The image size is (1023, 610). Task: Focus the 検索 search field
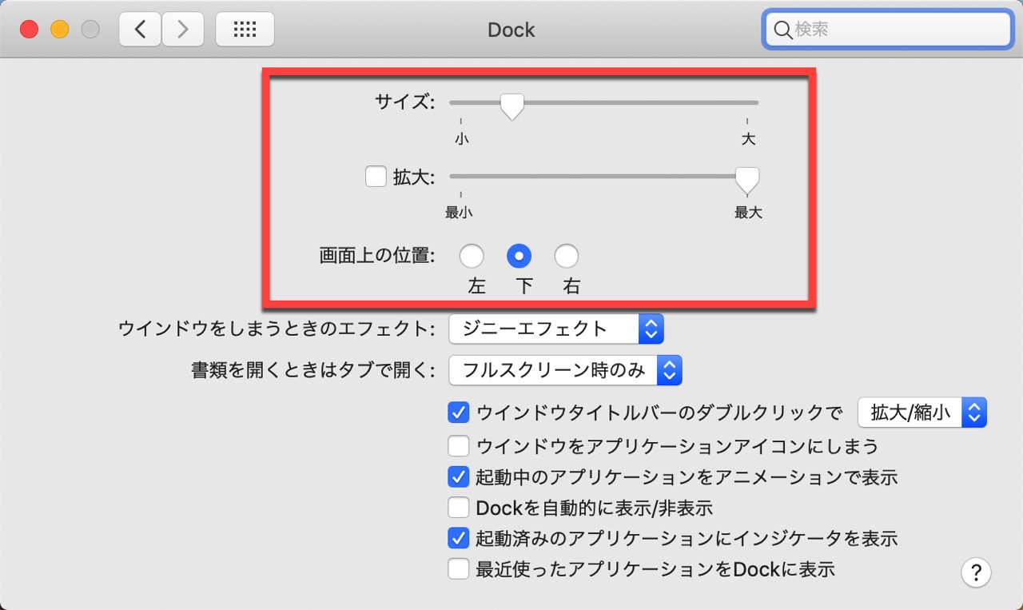point(887,30)
